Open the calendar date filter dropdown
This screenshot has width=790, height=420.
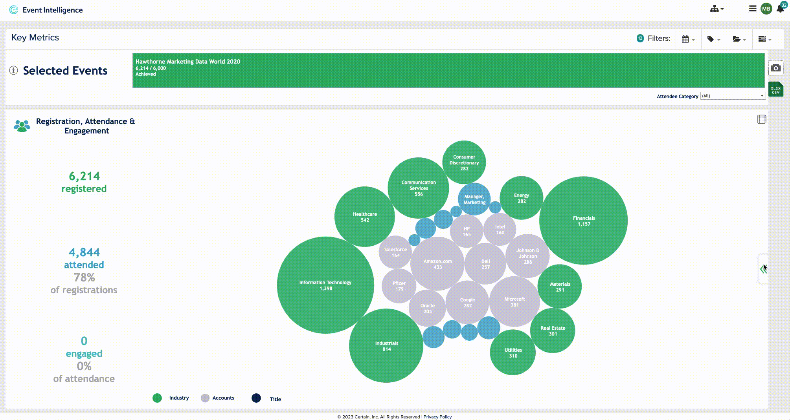pos(688,39)
